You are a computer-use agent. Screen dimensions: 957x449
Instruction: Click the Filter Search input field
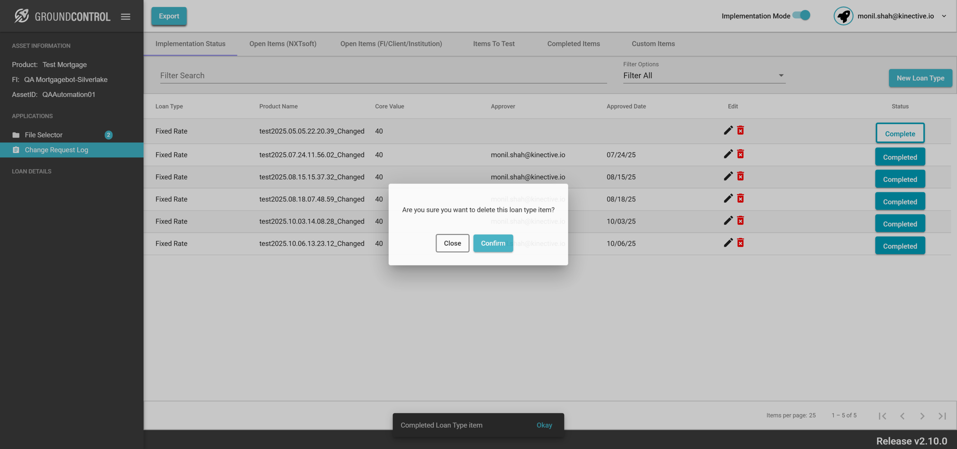(383, 75)
